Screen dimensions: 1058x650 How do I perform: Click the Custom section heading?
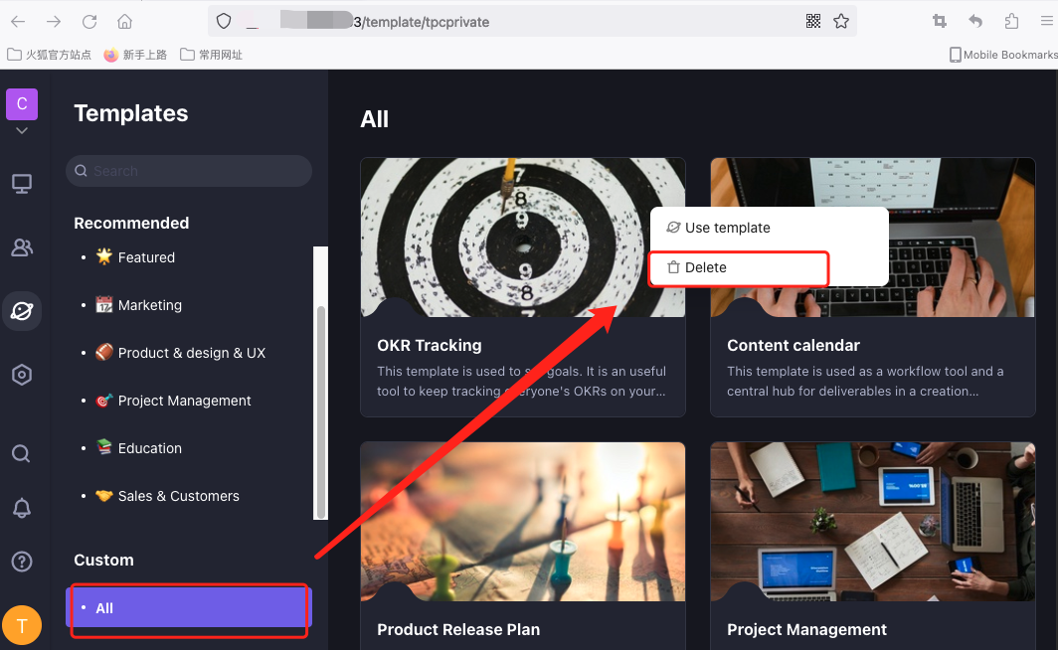tap(103, 561)
